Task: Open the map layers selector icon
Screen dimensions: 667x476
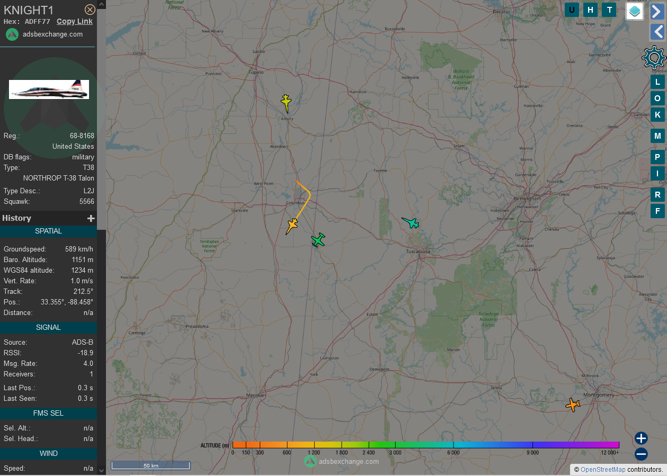Action: pos(635,11)
